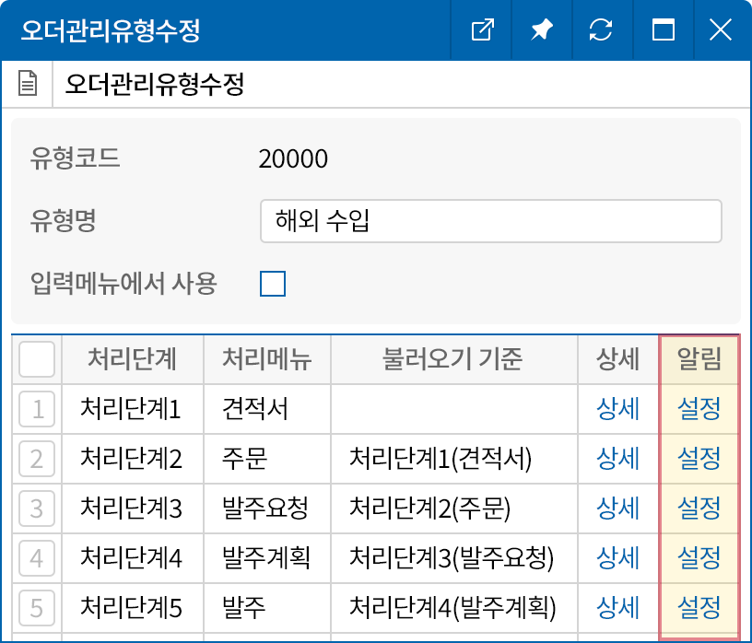Toggle the select-all checkbox in table header
Screen dimensions: 752x643
[37, 359]
